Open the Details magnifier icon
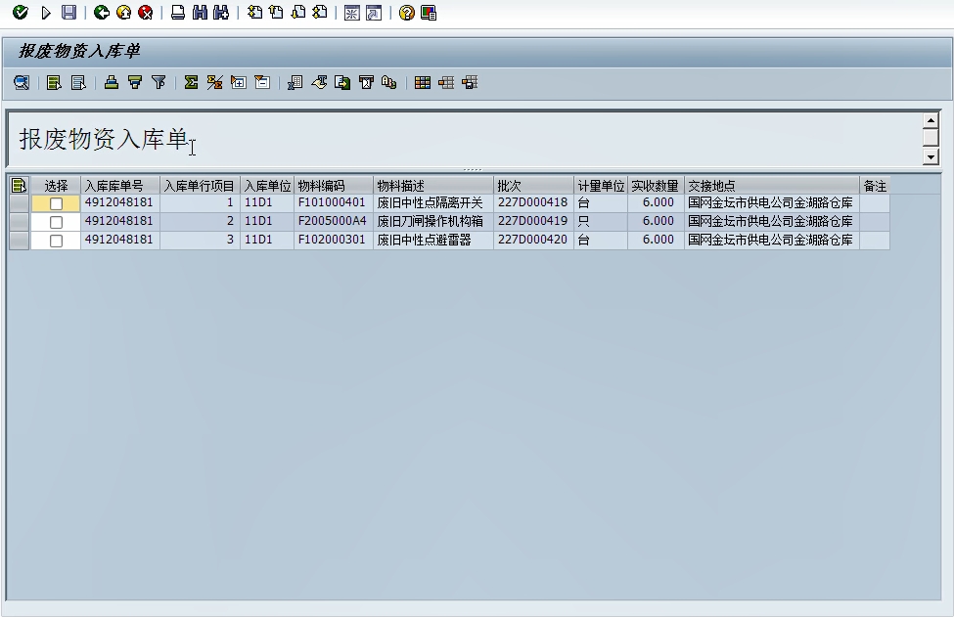This screenshot has width=954, height=617. tap(21, 83)
